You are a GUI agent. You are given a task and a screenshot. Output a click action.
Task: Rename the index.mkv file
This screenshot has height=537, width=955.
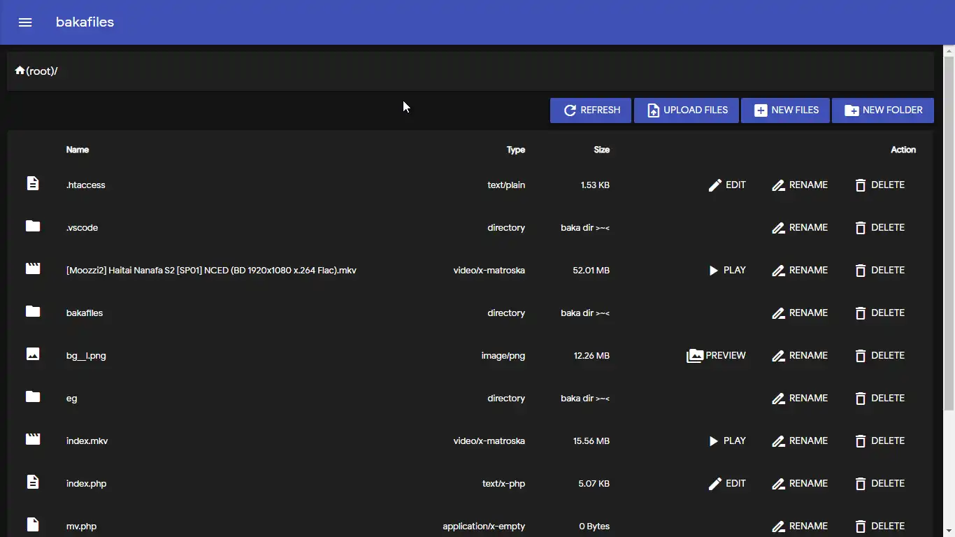(x=800, y=441)
